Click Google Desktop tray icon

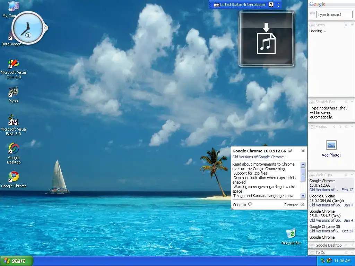[x=329, y=261]
